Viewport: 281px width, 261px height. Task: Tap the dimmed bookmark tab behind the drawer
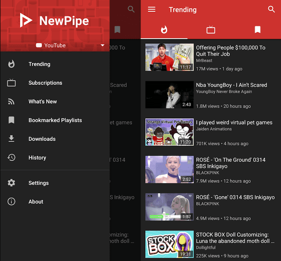point(117,30)
